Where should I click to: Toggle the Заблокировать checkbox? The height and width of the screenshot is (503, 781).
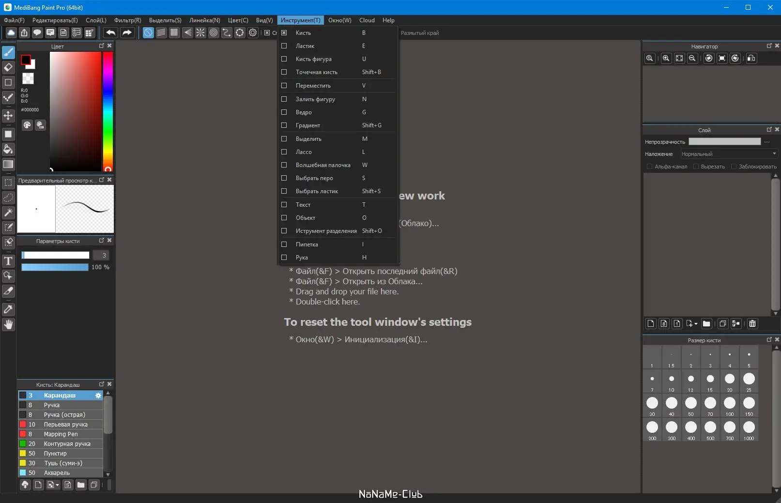734,167
